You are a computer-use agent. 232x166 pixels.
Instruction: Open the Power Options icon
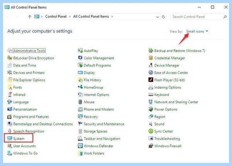pos(151,109)
